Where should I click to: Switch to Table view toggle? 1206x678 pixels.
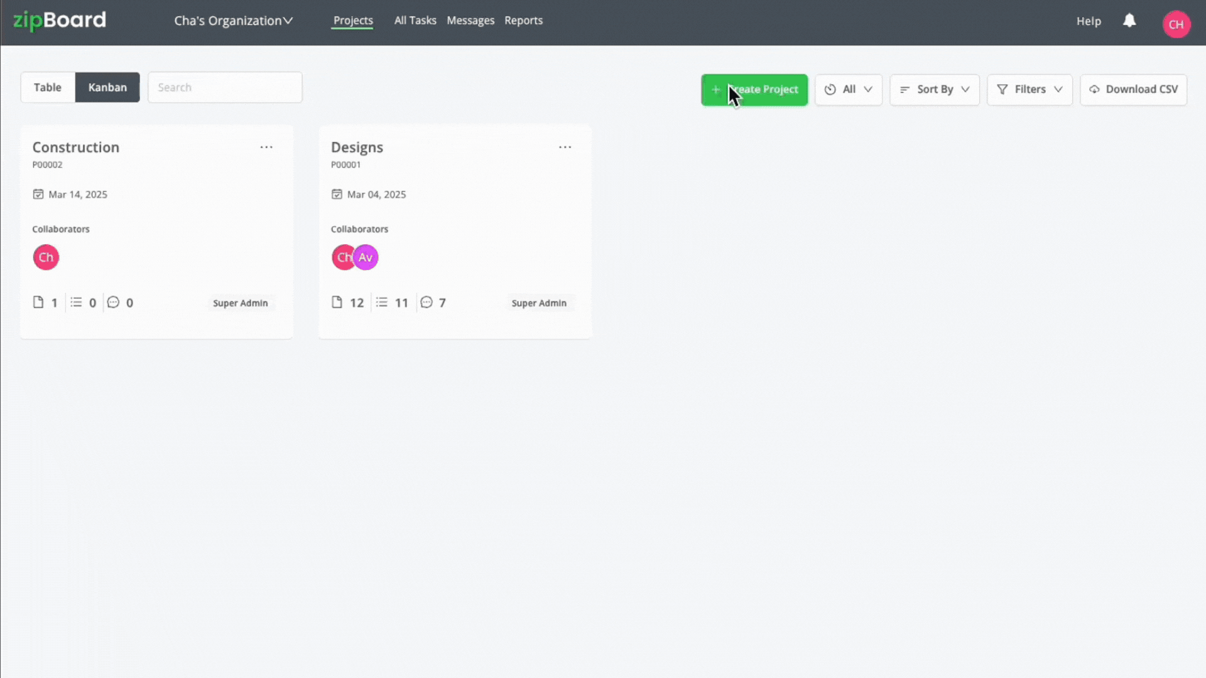[47, 87]
